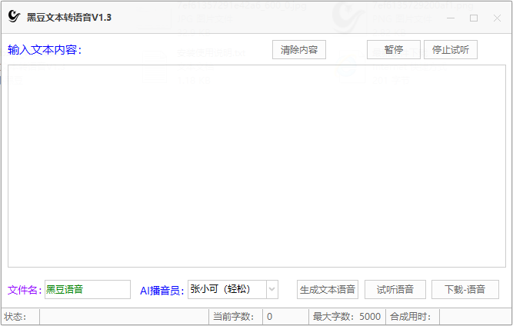Image resolution: width=513 pixels, height=326 pixels.
Task: Click the AI播音员 label
Action: click(162, 291)
